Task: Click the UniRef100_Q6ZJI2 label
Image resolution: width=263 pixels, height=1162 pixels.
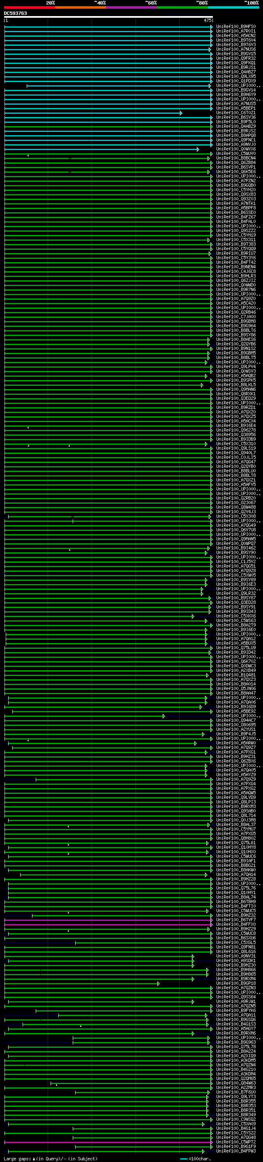Action: 235,281
